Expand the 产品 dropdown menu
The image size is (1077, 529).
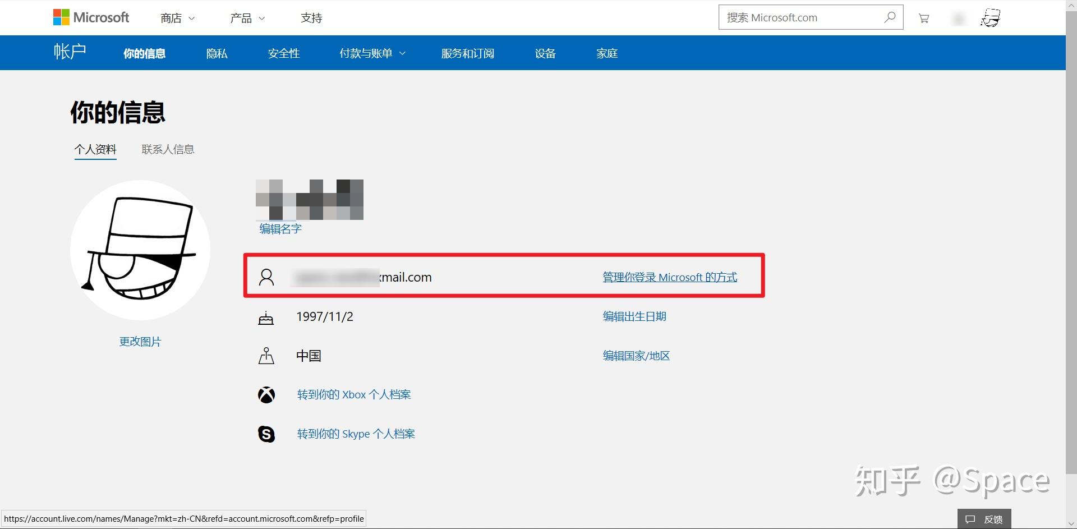point(247,18)
